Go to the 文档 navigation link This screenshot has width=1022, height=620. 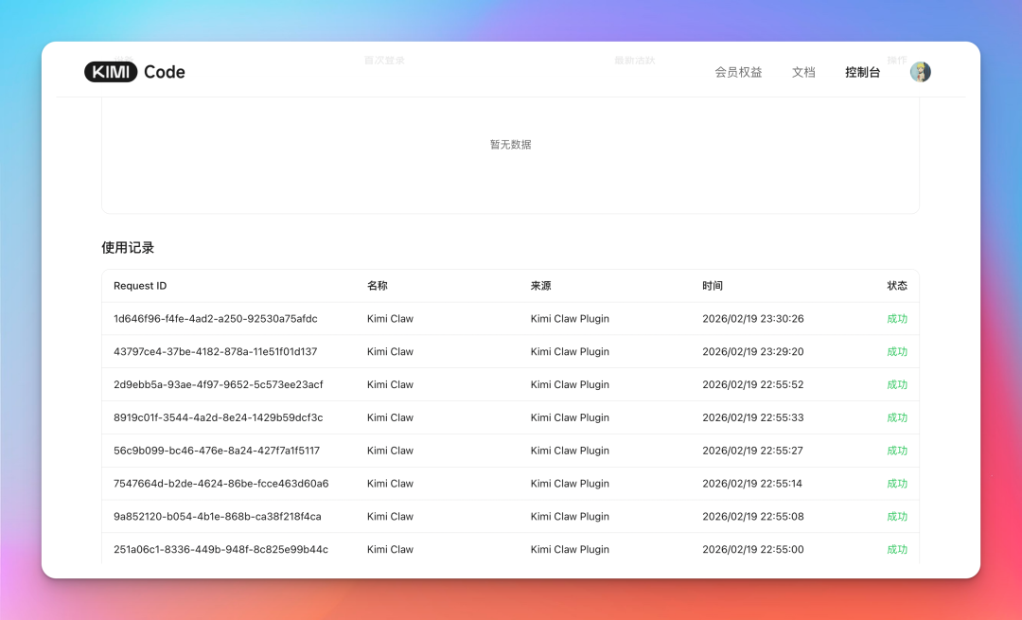pyautogui.click(x=803, y=72)
